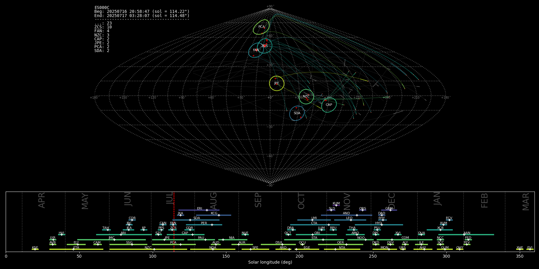The height and width of the screenshot is (269, 539).
Task: Click the red dashed current-date line in timeline
Action: [x=174, y=221]
